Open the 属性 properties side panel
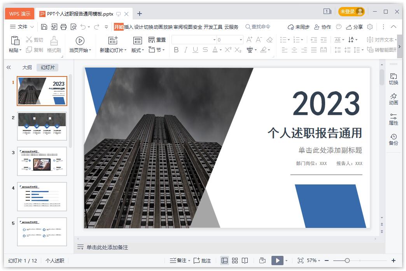 coord(394,119)
